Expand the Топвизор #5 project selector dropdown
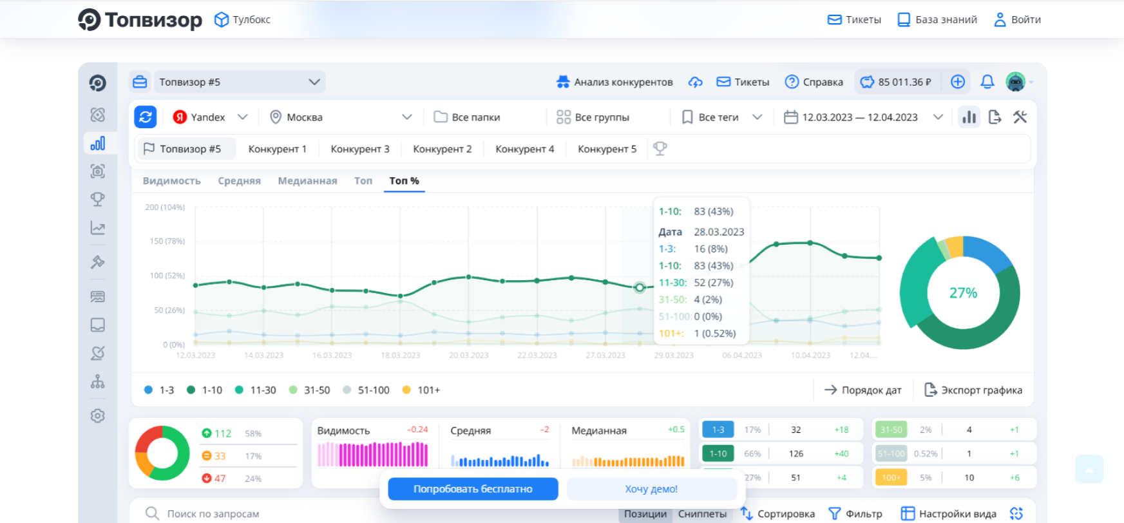The image size is (1124, 523). point(238,82)
